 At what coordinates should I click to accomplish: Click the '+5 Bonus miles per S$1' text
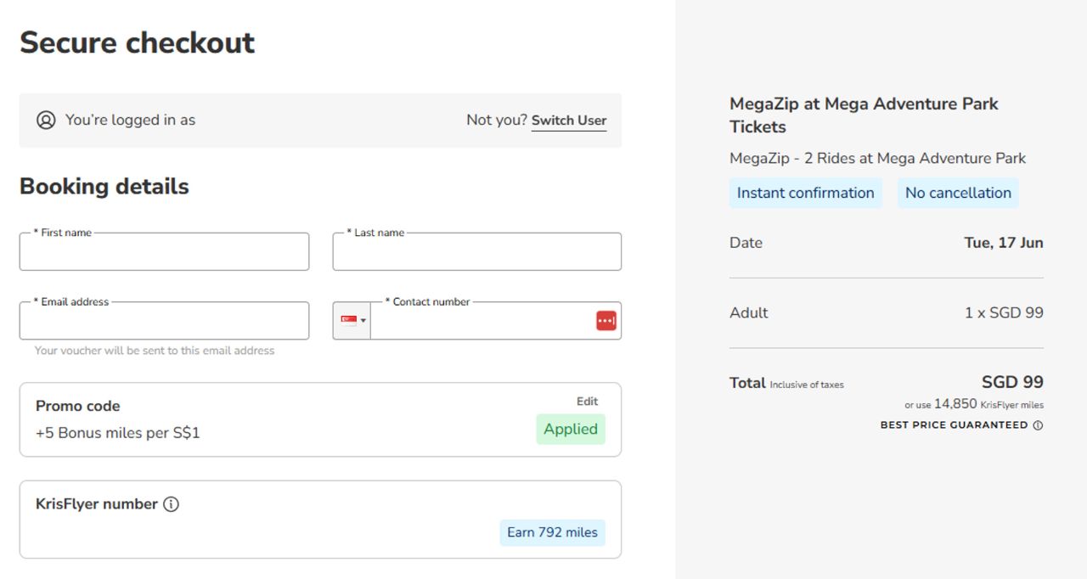(x=118, y=433)
